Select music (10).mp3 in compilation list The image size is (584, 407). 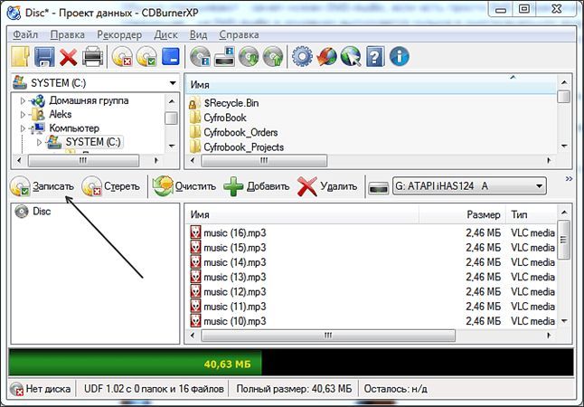(x=228, y=321)
